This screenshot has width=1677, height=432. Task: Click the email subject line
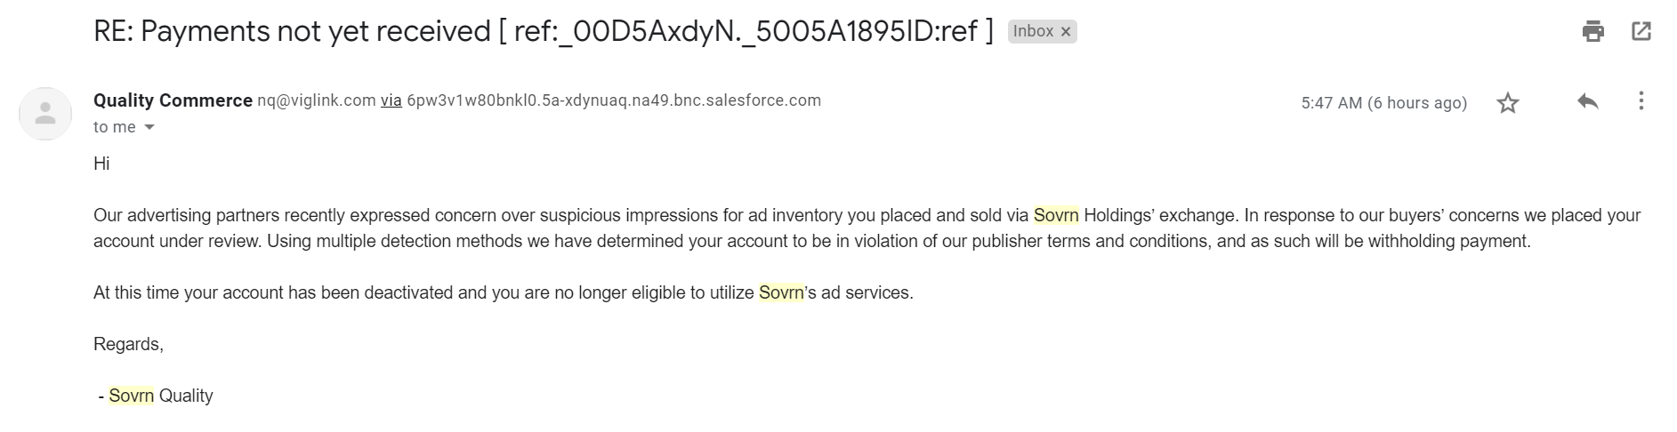[543, 32]
